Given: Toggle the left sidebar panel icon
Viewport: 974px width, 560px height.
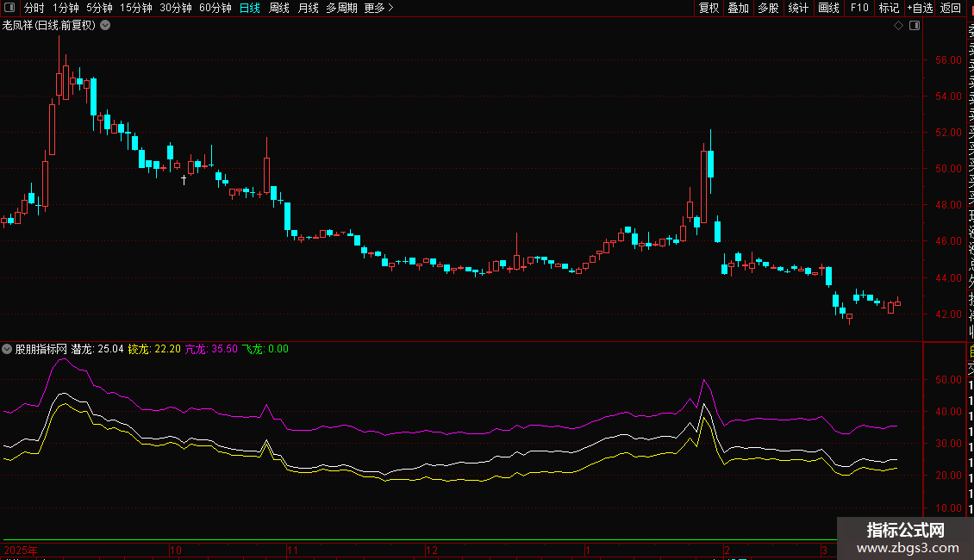Looking at the screenshot, I should pos(9,8).
